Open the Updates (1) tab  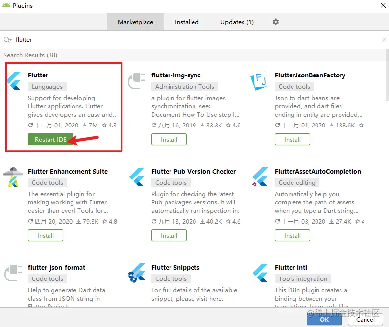237,22
